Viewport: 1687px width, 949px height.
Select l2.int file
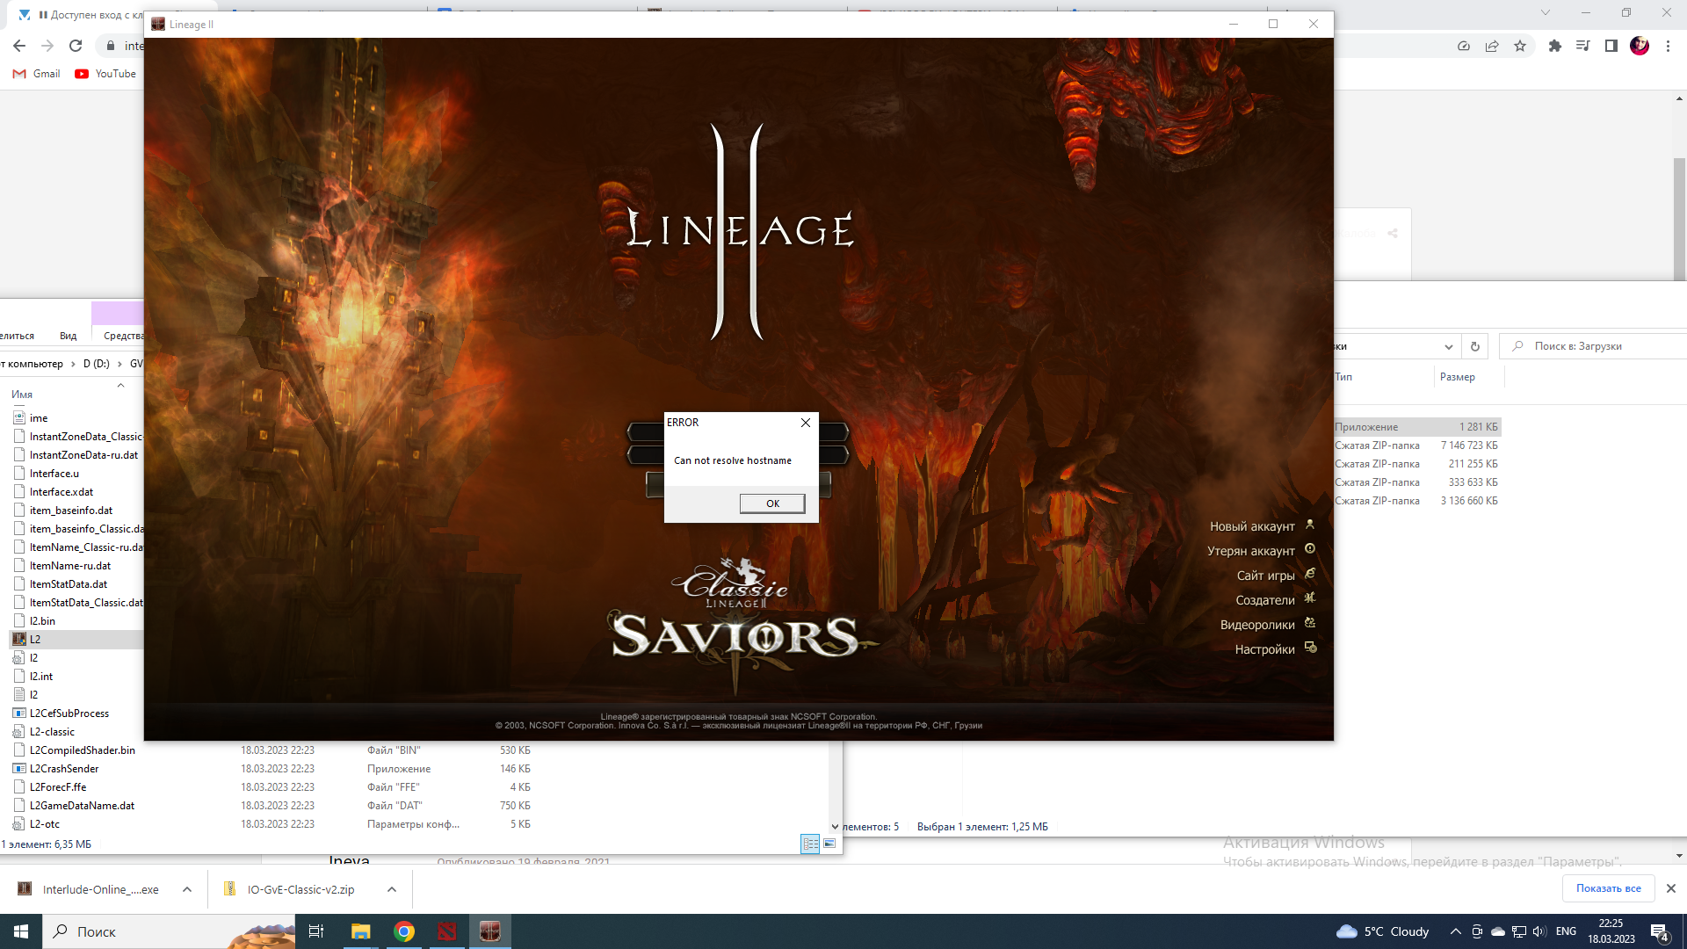[x=41, y=677]
